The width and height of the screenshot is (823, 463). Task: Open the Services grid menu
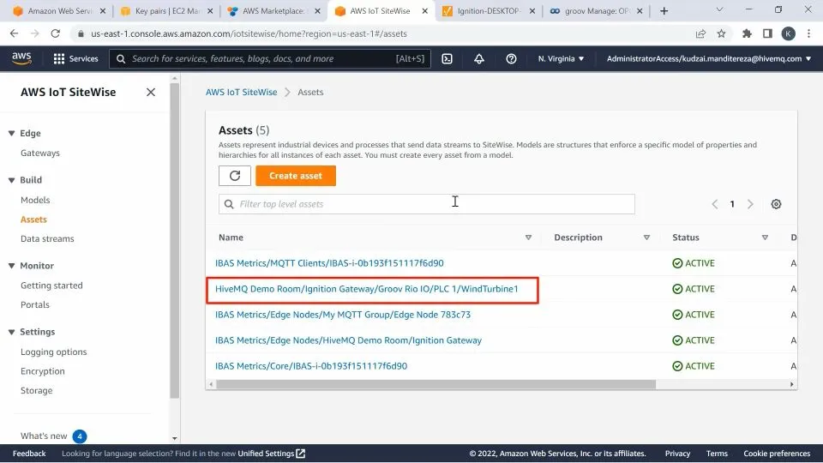click(75, 59)
